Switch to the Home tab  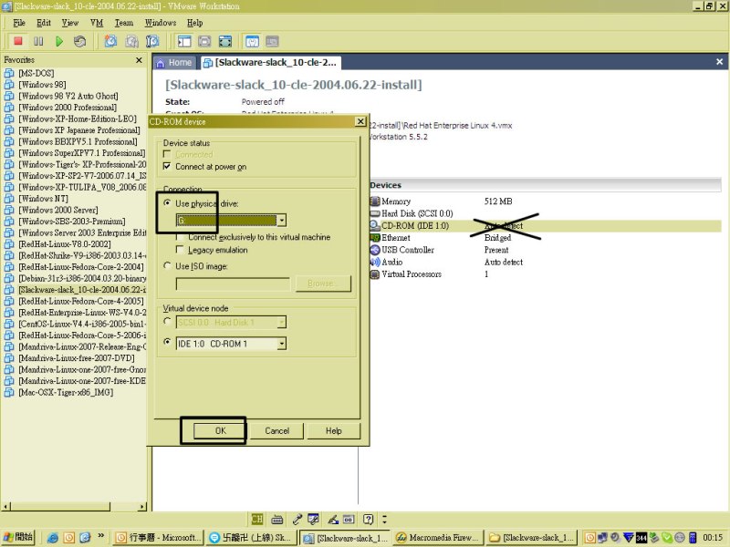pos(174,62)
